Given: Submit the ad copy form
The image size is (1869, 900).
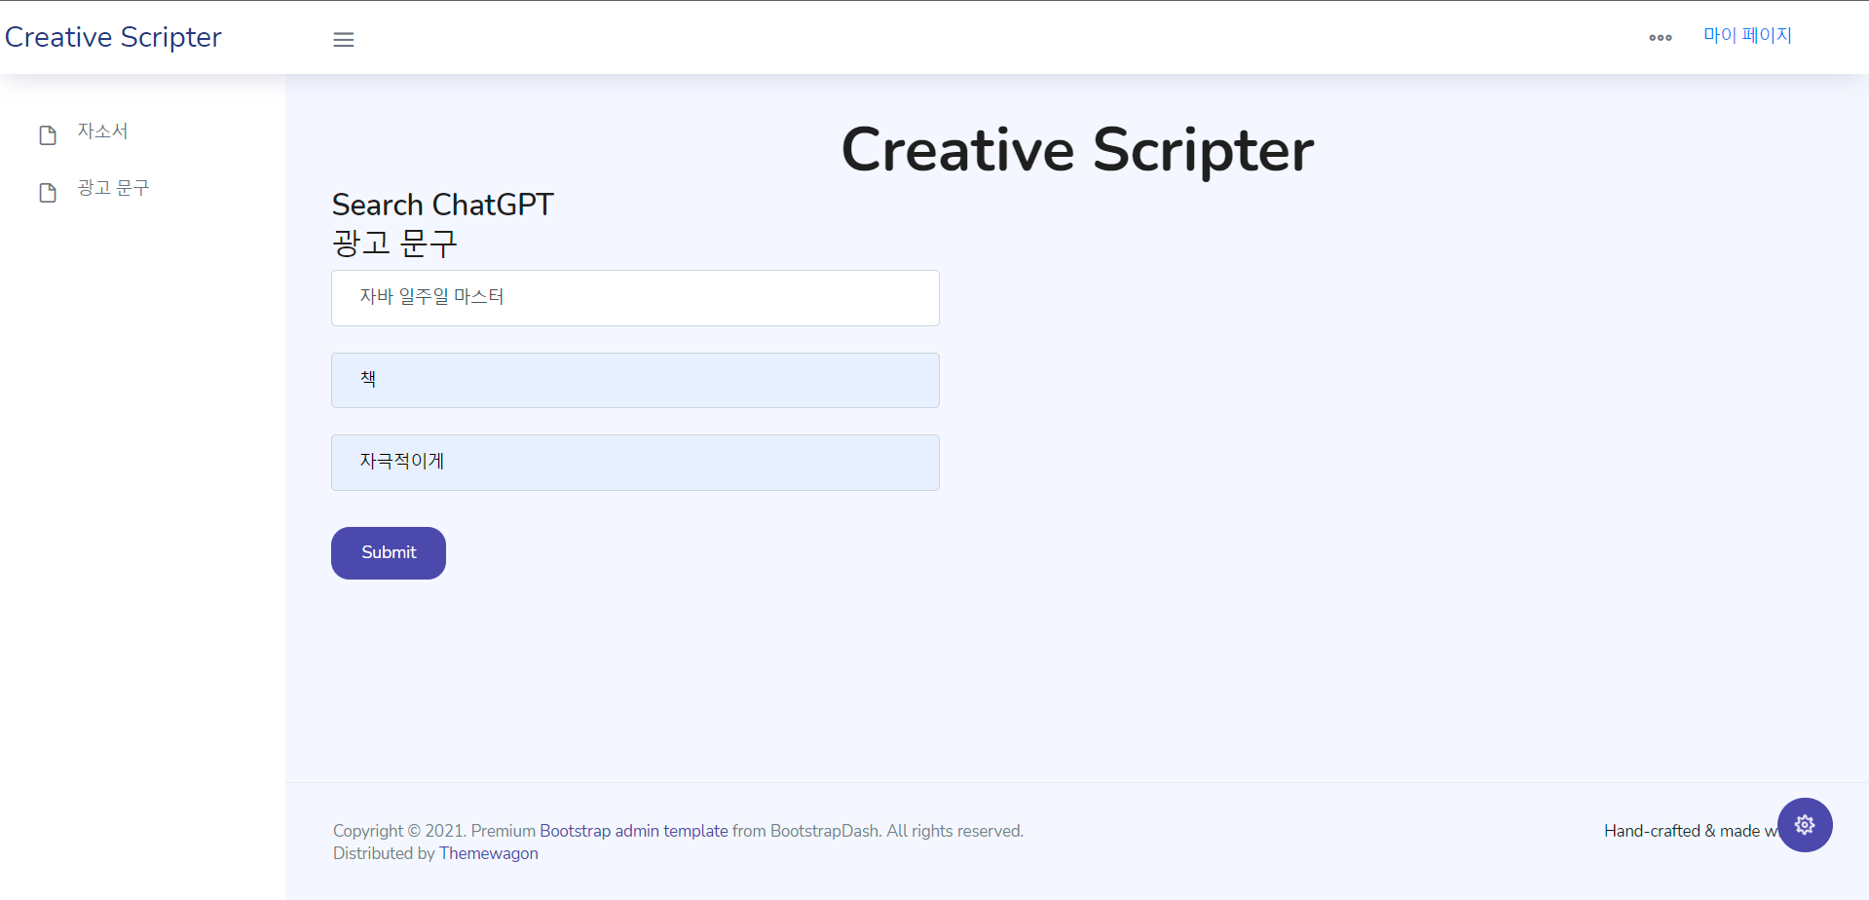Looking at the screenshot, I should click(389, 552).
